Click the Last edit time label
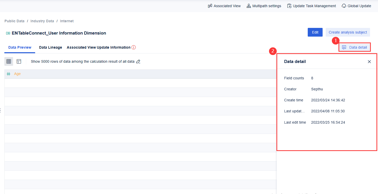378x194 pixels. (x=295, y=122)
